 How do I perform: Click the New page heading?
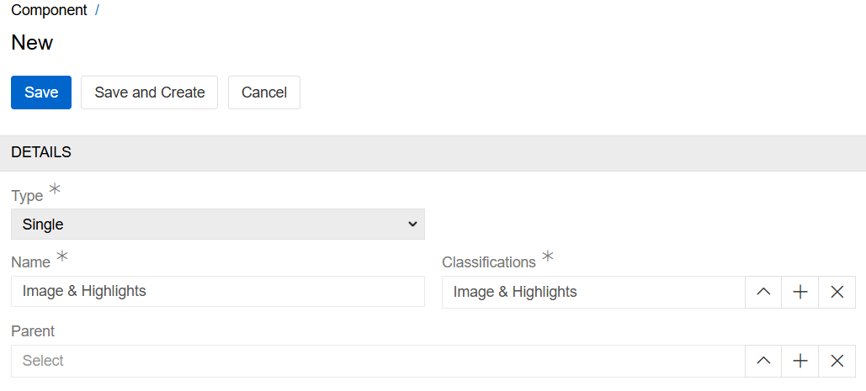tap(32, 43)
